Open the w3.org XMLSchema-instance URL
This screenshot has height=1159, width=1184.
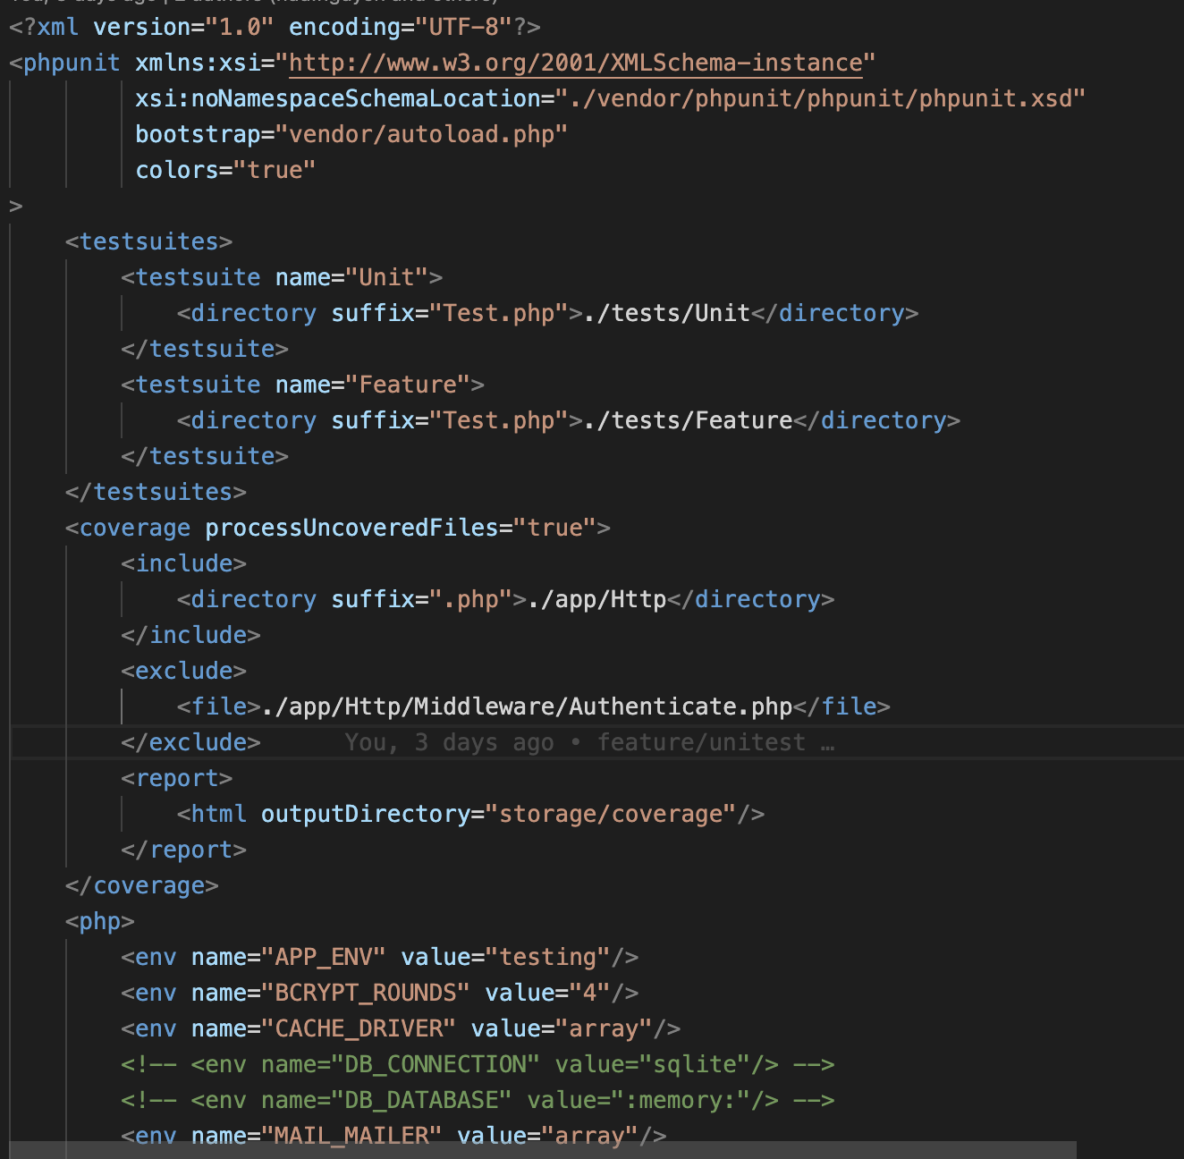[x=576, y=63]
